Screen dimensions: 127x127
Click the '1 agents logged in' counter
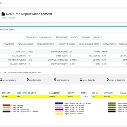click(x=8, y=80)
